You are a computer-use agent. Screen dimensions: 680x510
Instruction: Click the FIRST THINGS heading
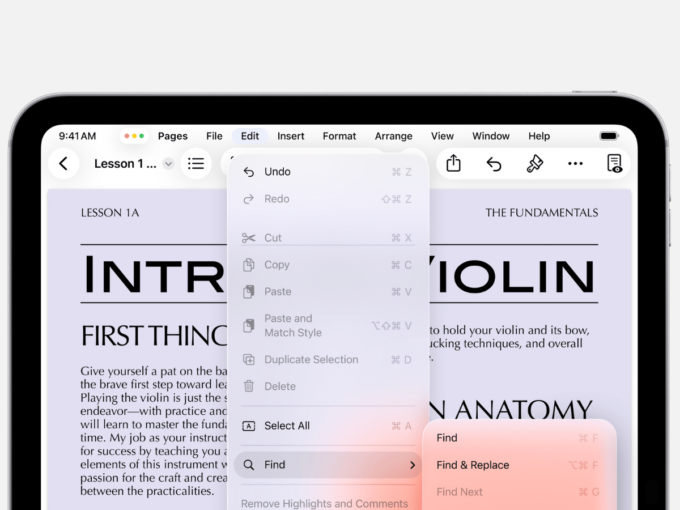coord(154,336)
